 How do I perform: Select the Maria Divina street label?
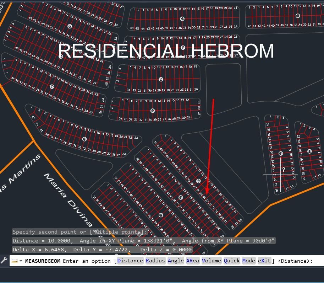68,200
